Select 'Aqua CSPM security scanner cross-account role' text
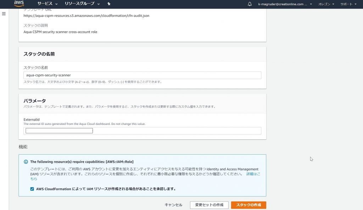Screen dimensions: 363x210 point(60,32)
